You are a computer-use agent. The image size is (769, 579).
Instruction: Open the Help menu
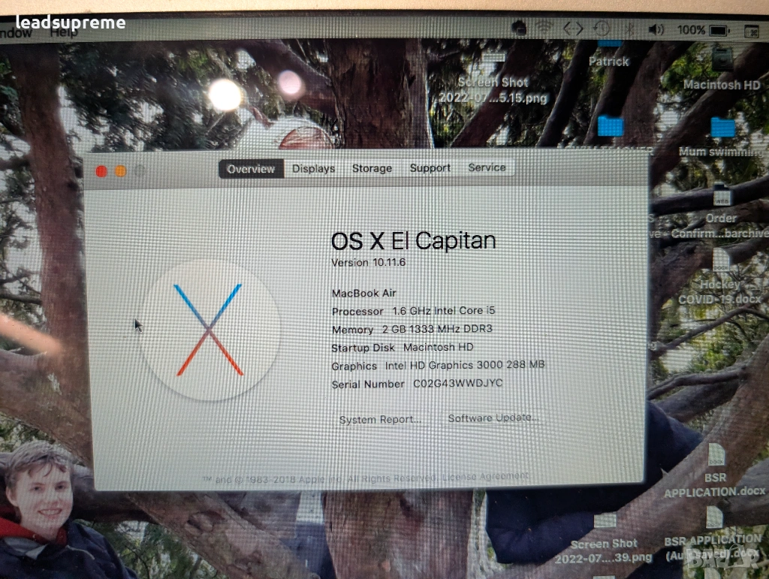pos(65,33)
